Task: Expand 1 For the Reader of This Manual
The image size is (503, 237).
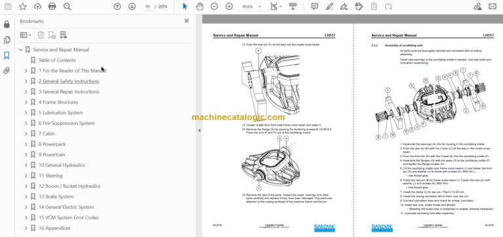Action: click(26, 71)
